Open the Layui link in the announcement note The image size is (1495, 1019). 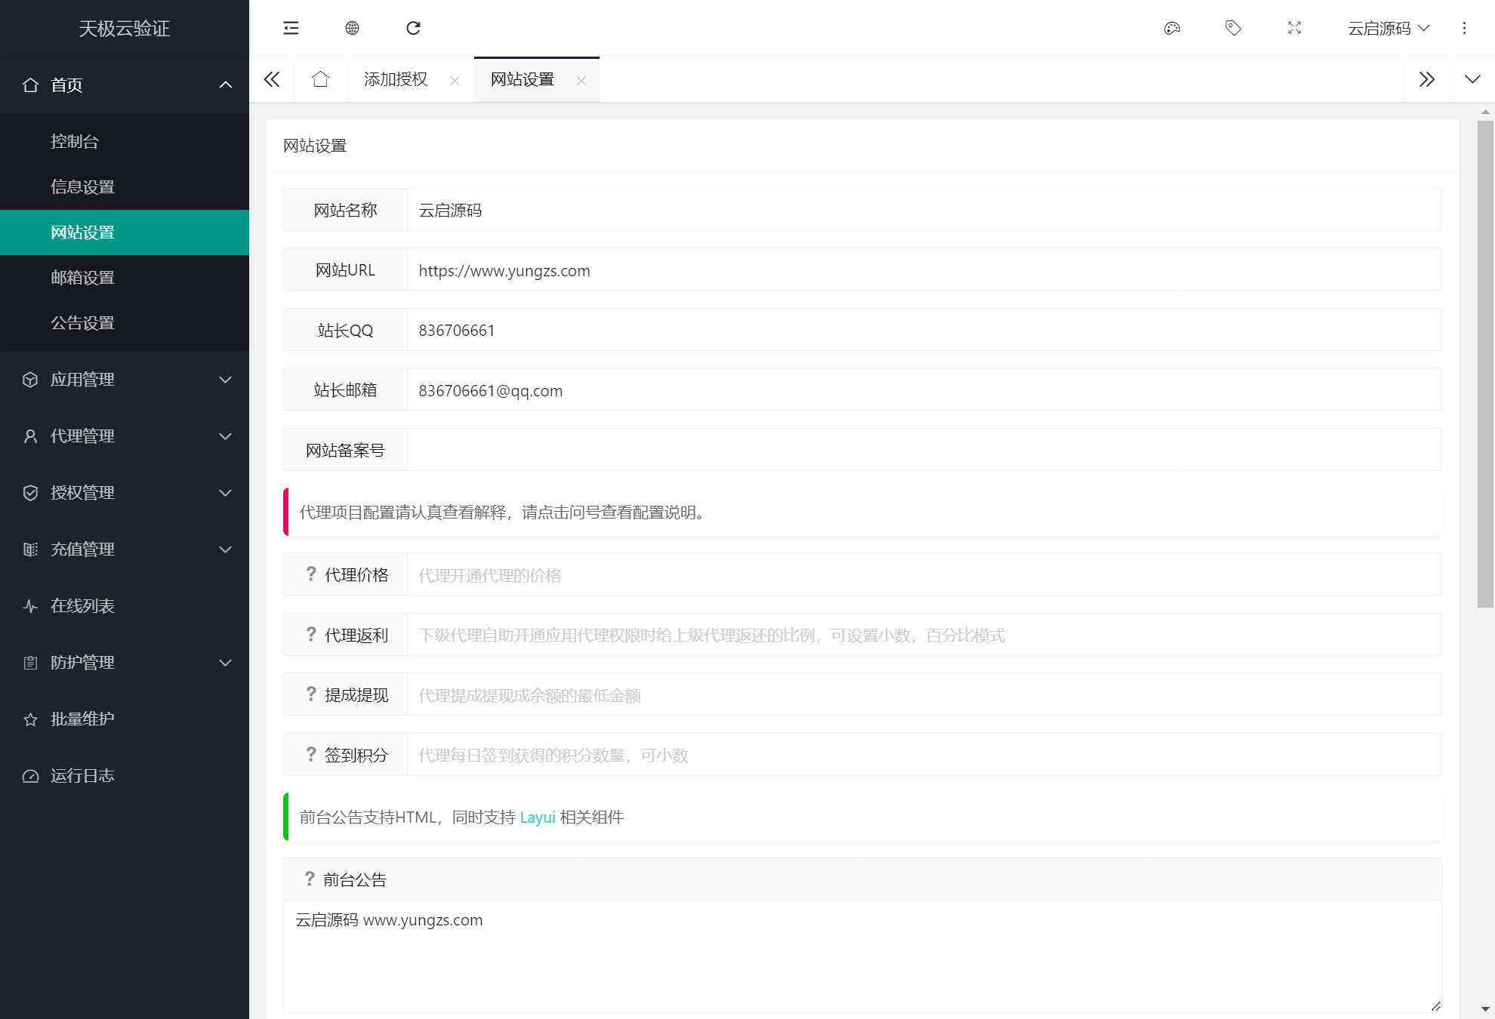537,817
